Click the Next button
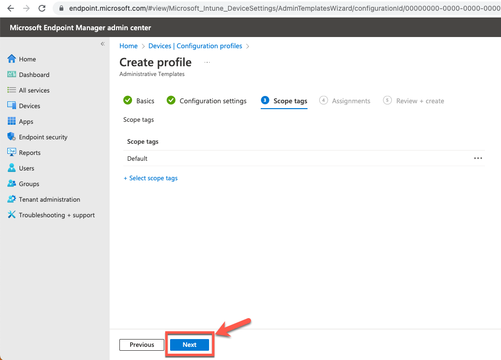Image resolution: width=501 pixels, height=360 pixels. [190, 345]
